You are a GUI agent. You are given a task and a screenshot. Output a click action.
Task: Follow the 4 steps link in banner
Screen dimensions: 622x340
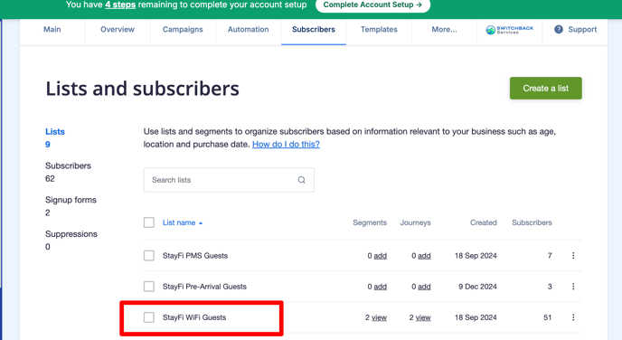(x=120, y=5)
